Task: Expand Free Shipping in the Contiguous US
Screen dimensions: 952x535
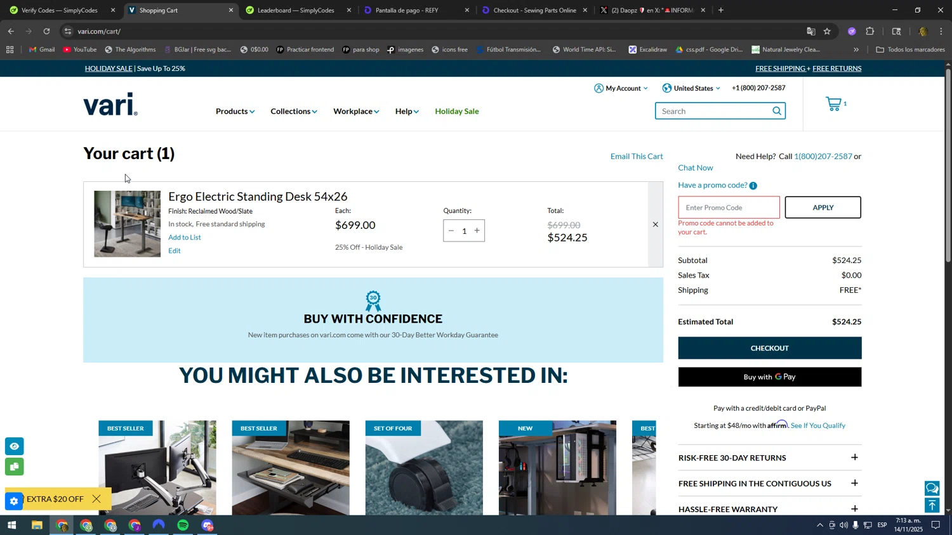Action: 769,484
